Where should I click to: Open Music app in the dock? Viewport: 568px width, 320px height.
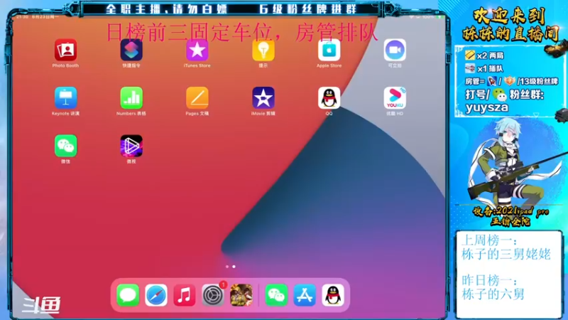coord(185,295)
